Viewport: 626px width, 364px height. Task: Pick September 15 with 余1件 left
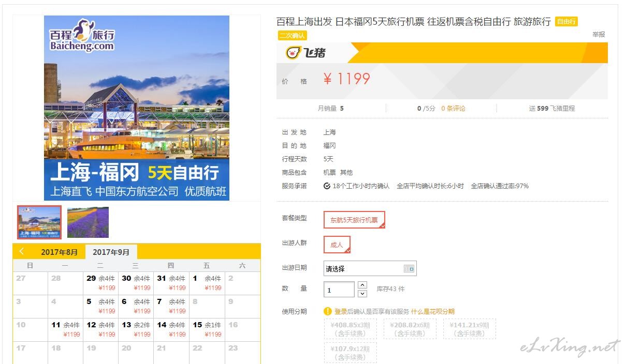click(207, 329)
